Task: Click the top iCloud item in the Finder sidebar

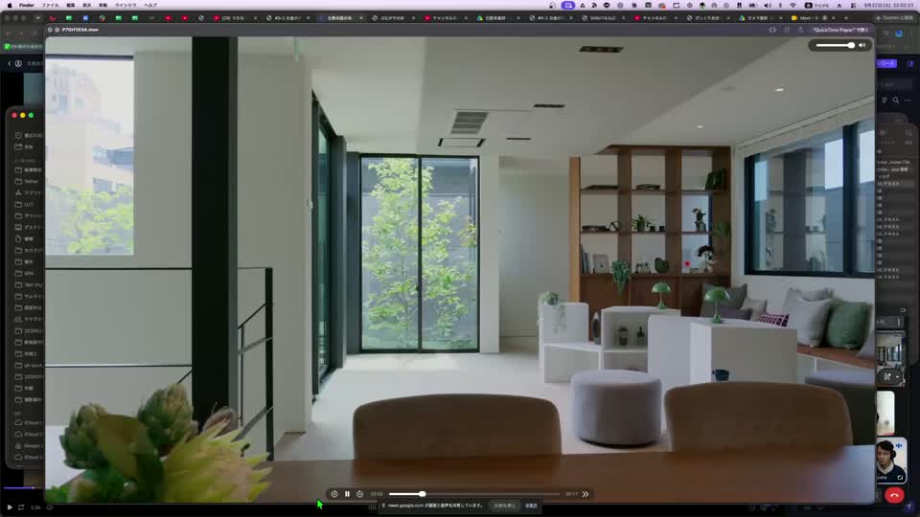Action: pyautogui.click(x=28, y=422)
